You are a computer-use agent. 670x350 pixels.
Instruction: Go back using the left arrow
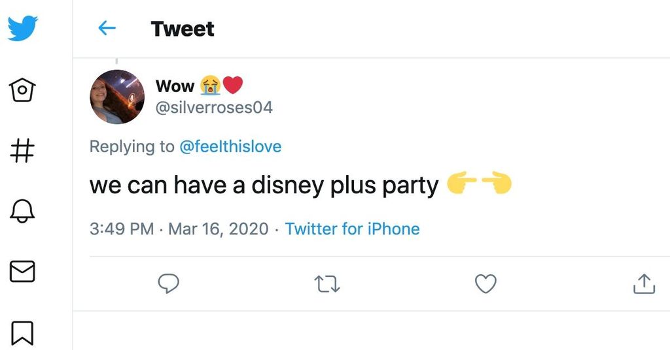(107, 29)
